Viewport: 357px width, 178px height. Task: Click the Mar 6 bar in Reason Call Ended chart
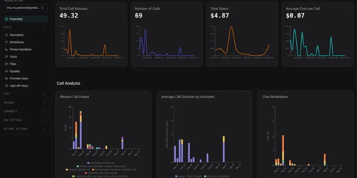click(x=122, y=143)
